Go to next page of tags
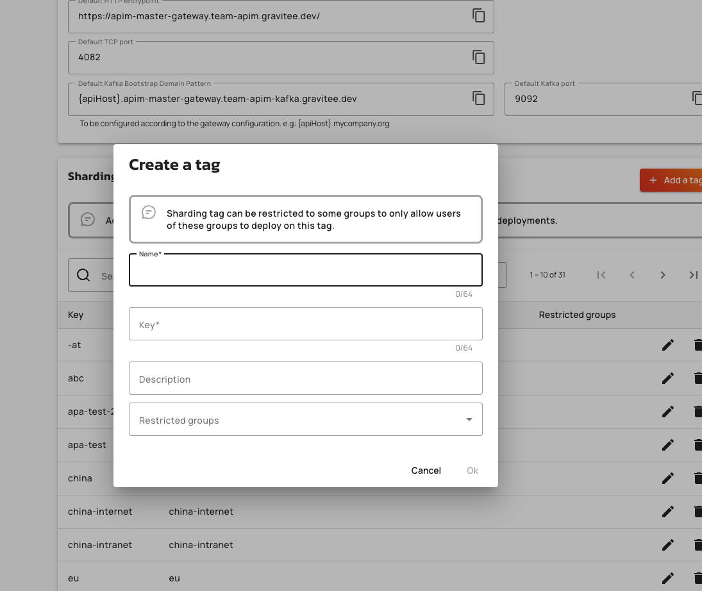Screen dimensions: 702x591 coord(662,275)
